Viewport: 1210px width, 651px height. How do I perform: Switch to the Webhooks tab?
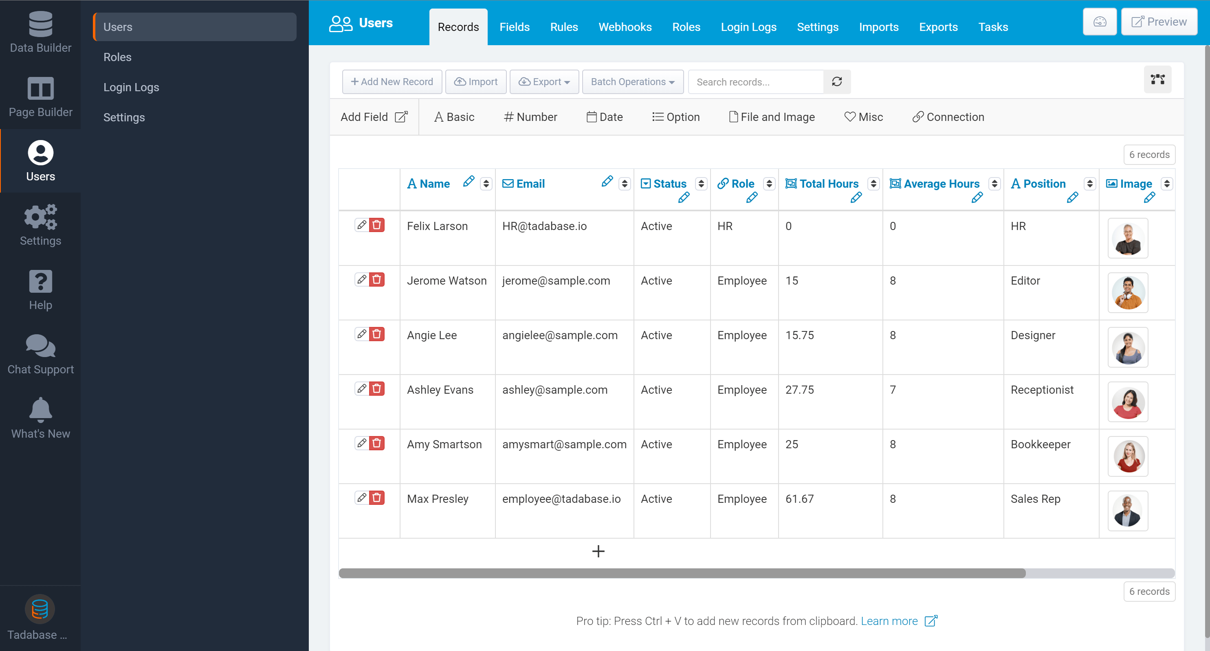pos(625,27)
